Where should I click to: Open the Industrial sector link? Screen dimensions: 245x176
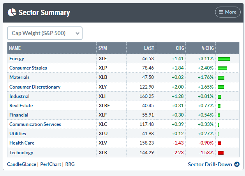pos(19,96)
